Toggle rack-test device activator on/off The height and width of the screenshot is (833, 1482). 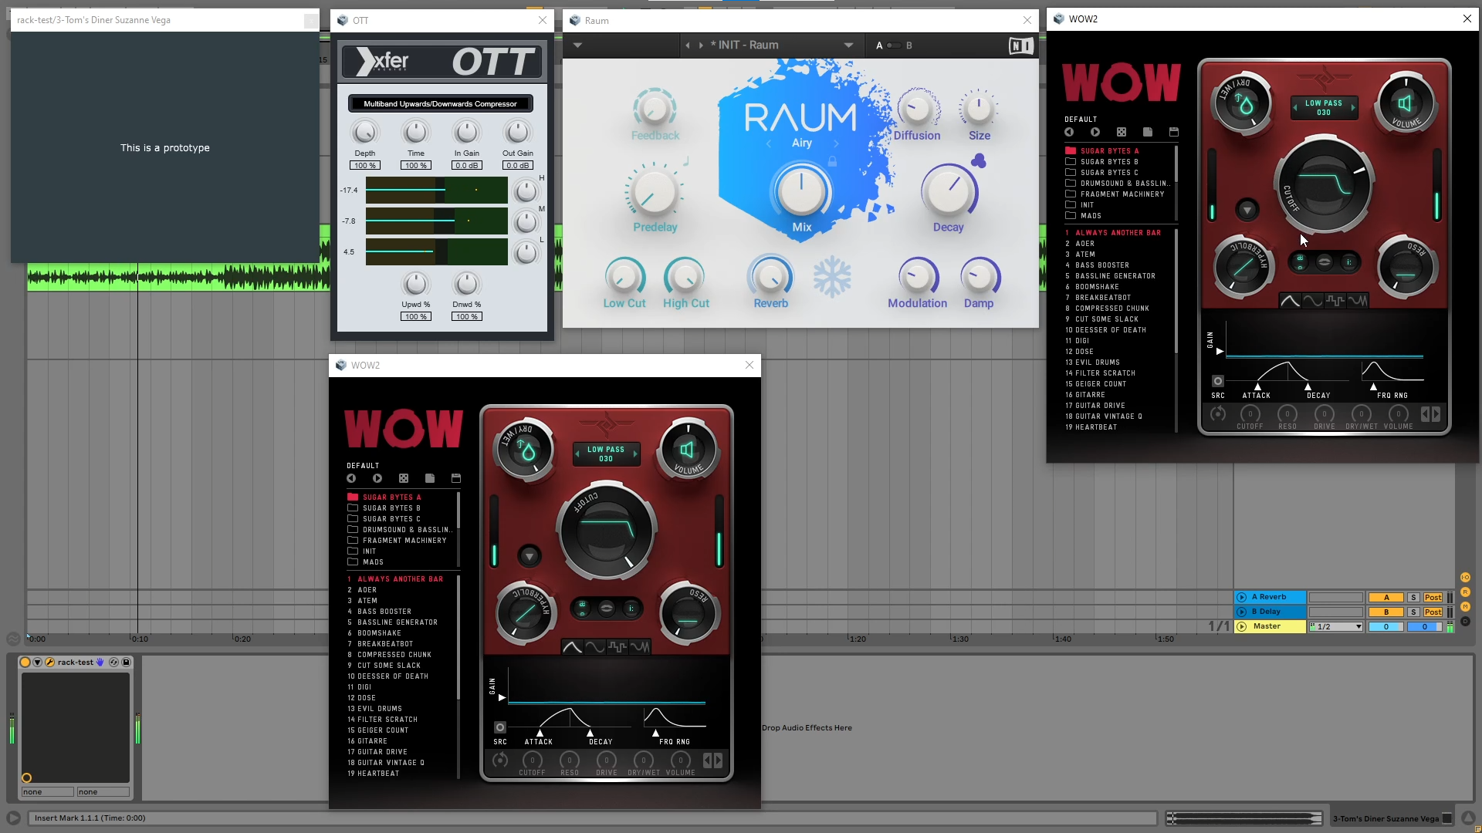25,663
